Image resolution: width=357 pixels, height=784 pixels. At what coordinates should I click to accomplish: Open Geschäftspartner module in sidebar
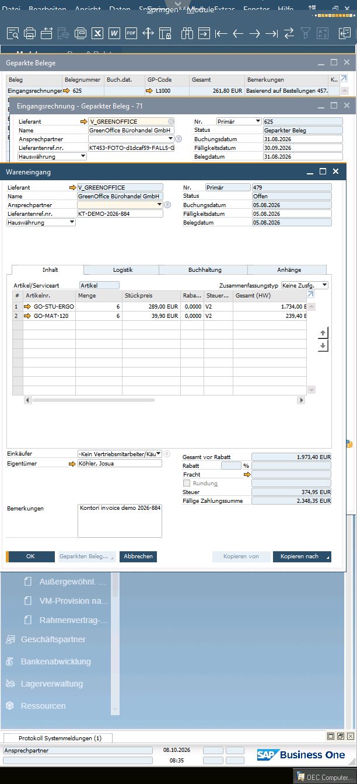point(53,639)
